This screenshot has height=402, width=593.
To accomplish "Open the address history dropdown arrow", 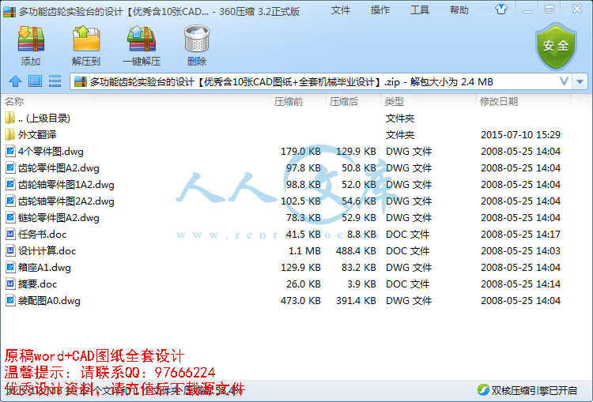I will pyautogui.click(x=580, y=81).
